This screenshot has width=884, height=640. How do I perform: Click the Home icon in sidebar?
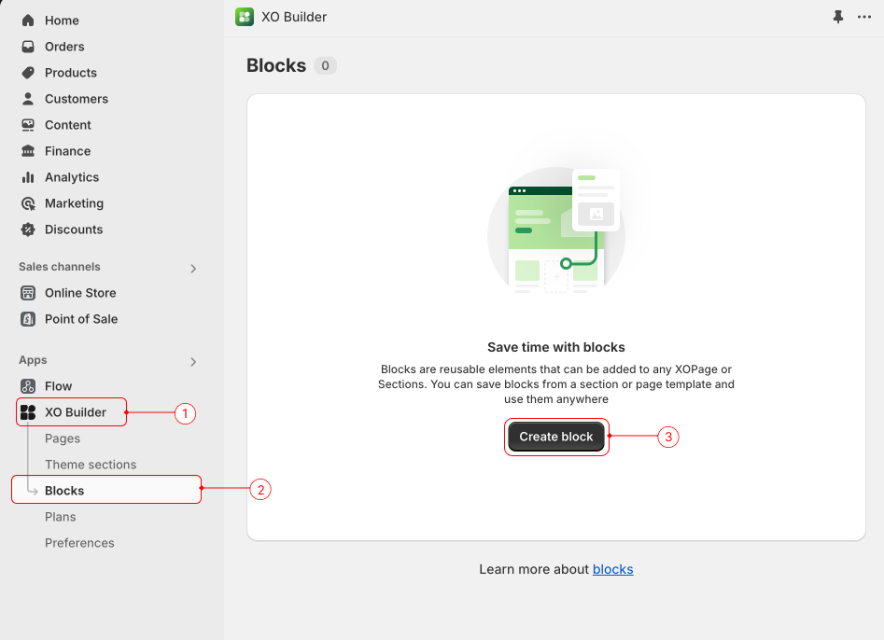28,21
